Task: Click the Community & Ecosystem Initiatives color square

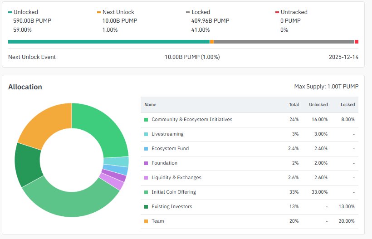Action: [x=146, y=120]
